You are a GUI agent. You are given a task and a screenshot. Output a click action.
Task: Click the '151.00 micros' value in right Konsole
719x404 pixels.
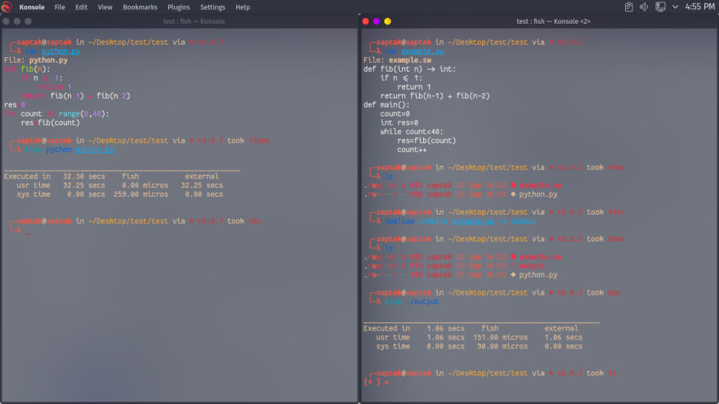(x=500, y=338)
